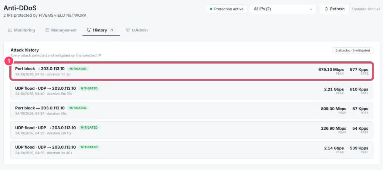Click the Refresh circular arrow icon
Viewport: 383px width, 170px height.
coord(326,9)
